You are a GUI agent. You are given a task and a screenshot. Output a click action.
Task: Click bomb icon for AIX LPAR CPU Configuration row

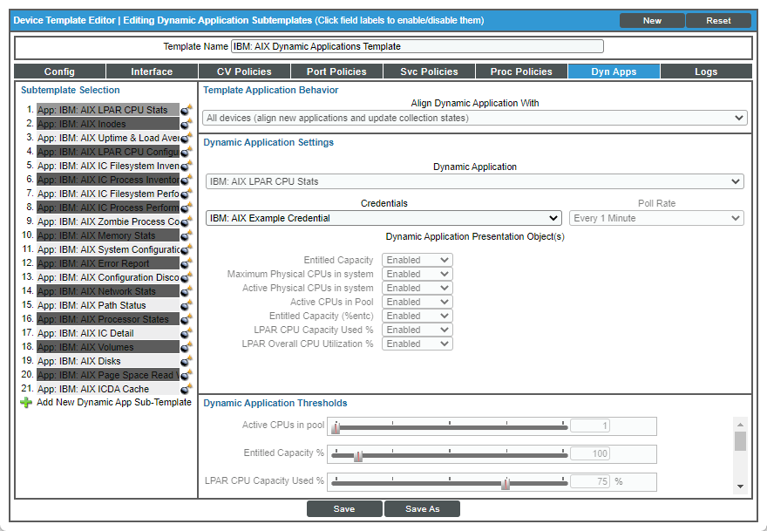click(187, 152)
